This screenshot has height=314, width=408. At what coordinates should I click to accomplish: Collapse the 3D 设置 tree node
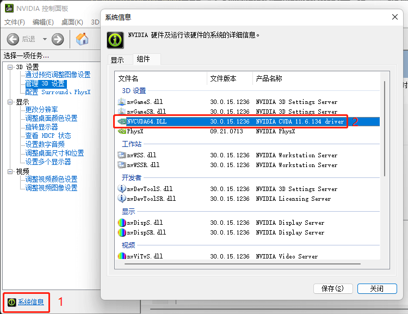pos(10,67)
